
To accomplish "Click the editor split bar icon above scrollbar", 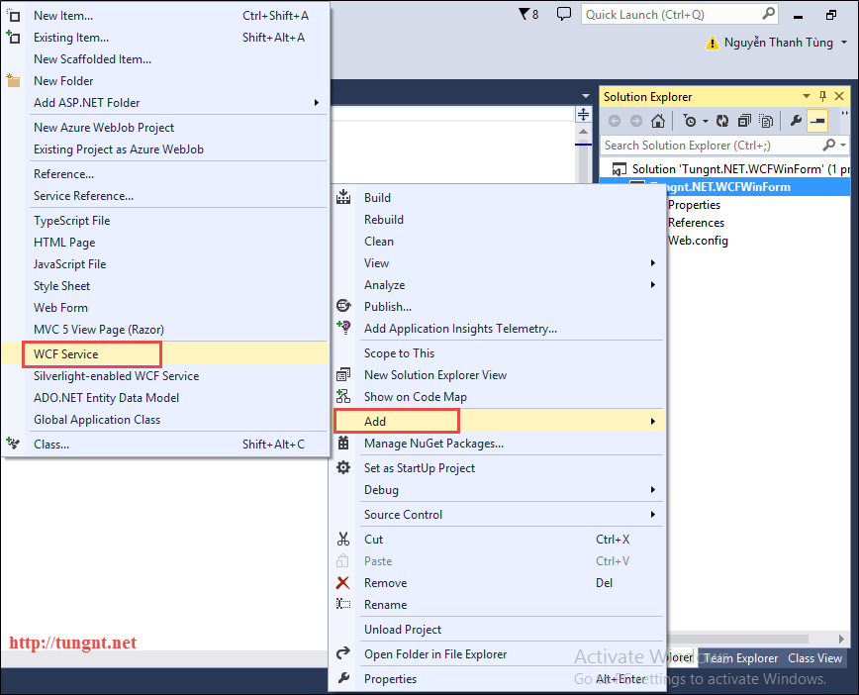I will (x=584, y=115).
